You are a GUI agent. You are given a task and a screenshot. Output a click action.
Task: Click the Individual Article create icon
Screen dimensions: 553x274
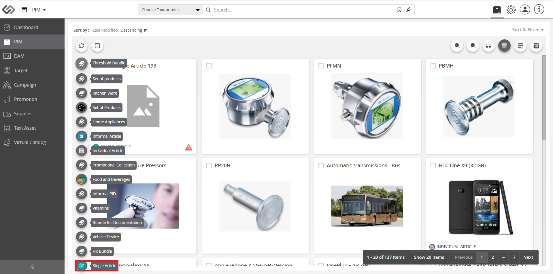pyautogui.click(x=82, y=150)
